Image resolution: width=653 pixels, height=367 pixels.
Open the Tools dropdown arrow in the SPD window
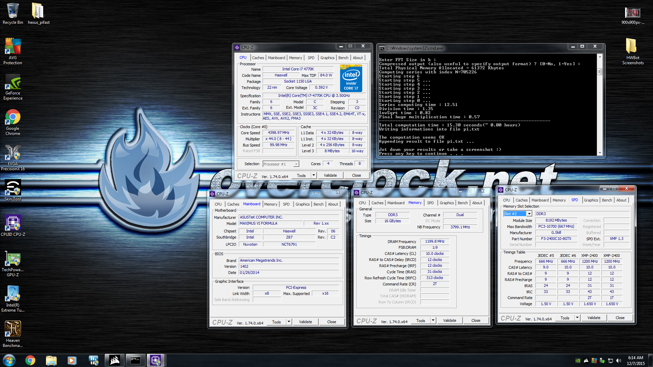click(x=577, y=318)
